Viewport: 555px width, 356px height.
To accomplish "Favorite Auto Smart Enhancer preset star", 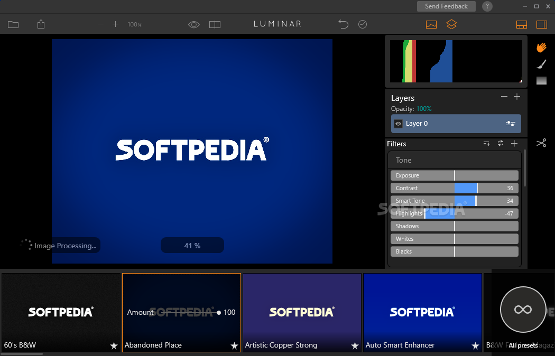I will pyautogui.click(x=475, y=346).
